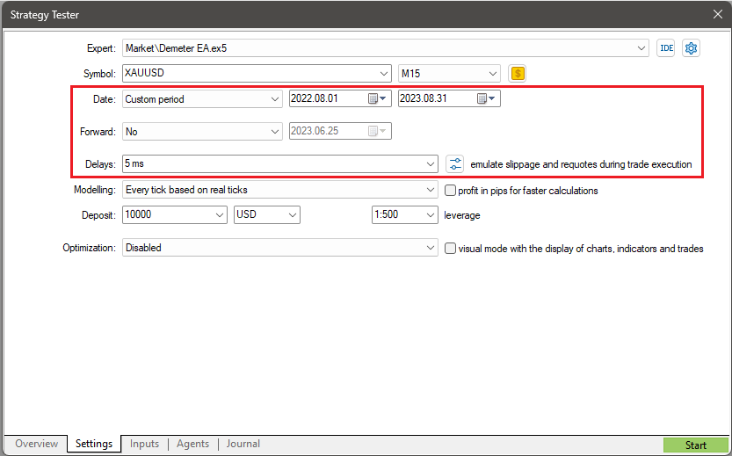Open delay settings slider icon
This screenshot has width=732, height=456.
pyautogui.click(x=454, y=163)
